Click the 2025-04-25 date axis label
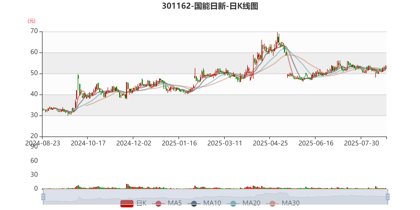Image resolution: width=420 pixels, height=210 pixels. point(270,143)
